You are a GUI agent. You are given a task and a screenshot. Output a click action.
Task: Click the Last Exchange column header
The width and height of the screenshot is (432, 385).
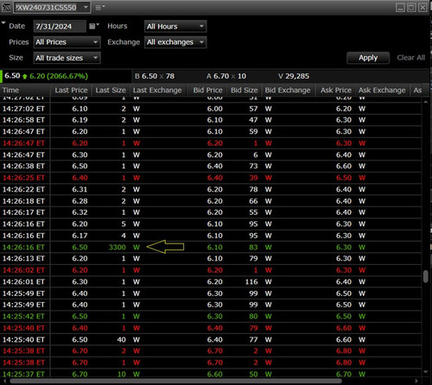click(x=157, y=90)
